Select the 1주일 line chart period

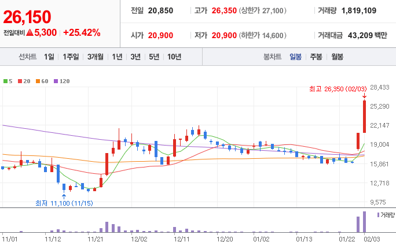coord(71,57)
